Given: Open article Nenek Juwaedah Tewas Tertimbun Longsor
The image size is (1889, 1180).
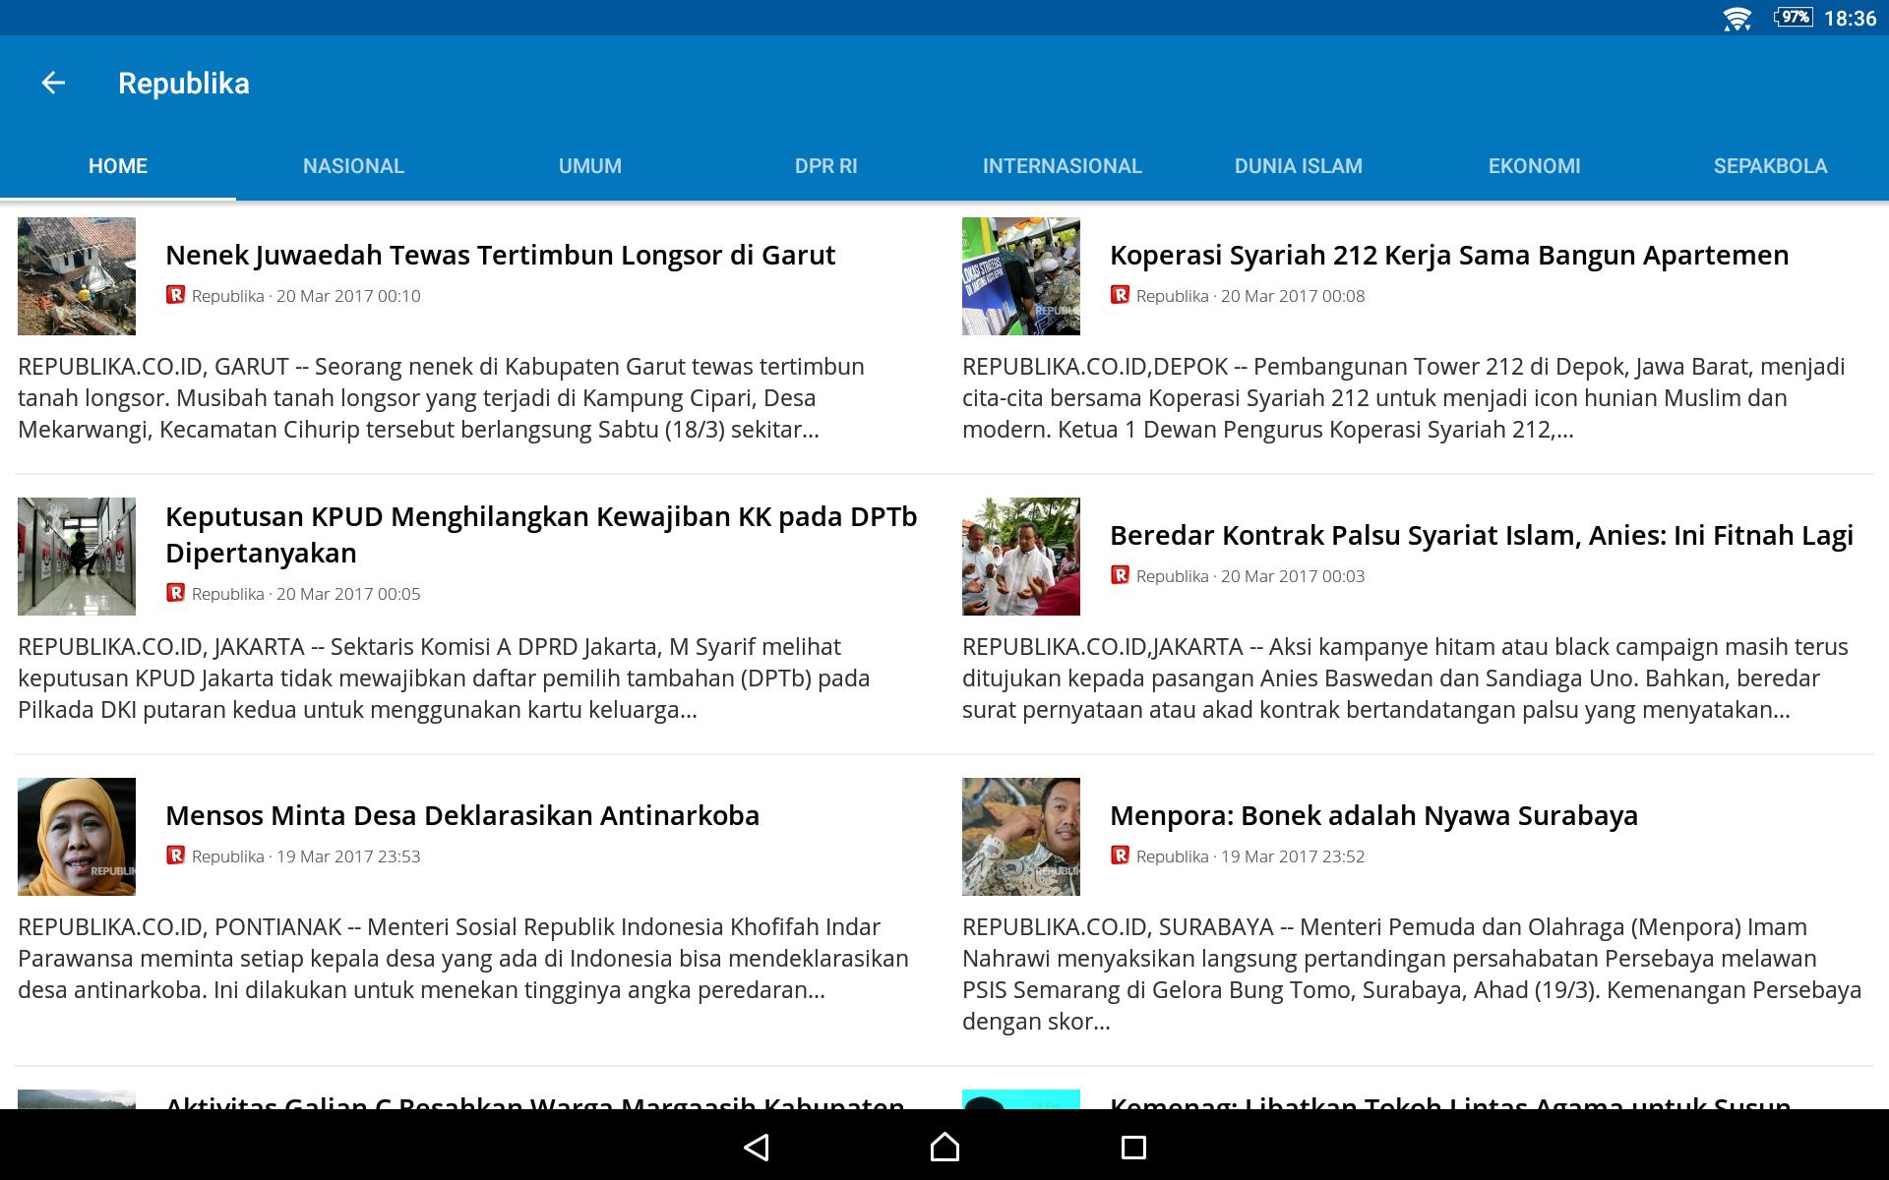Looking at the screenshot, I should (x=500, y=256).
